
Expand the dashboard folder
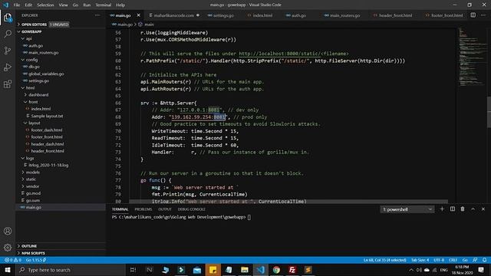click(x=38, y=94)
